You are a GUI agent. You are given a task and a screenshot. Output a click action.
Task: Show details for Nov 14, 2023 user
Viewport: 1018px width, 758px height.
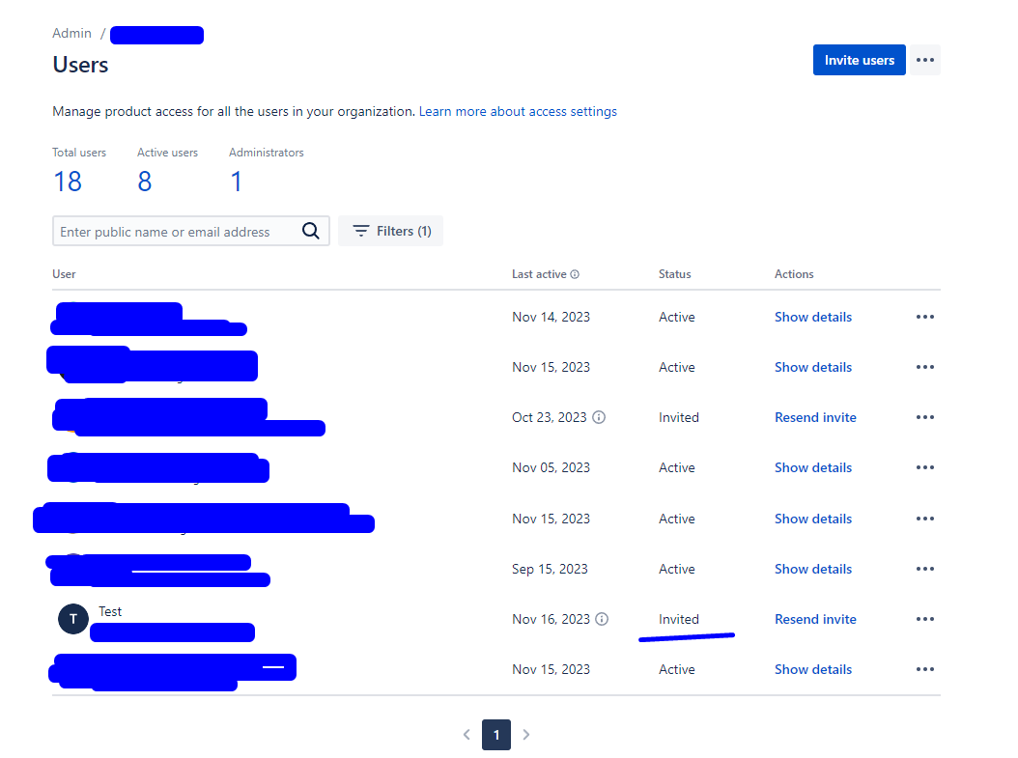coord(813,317)
